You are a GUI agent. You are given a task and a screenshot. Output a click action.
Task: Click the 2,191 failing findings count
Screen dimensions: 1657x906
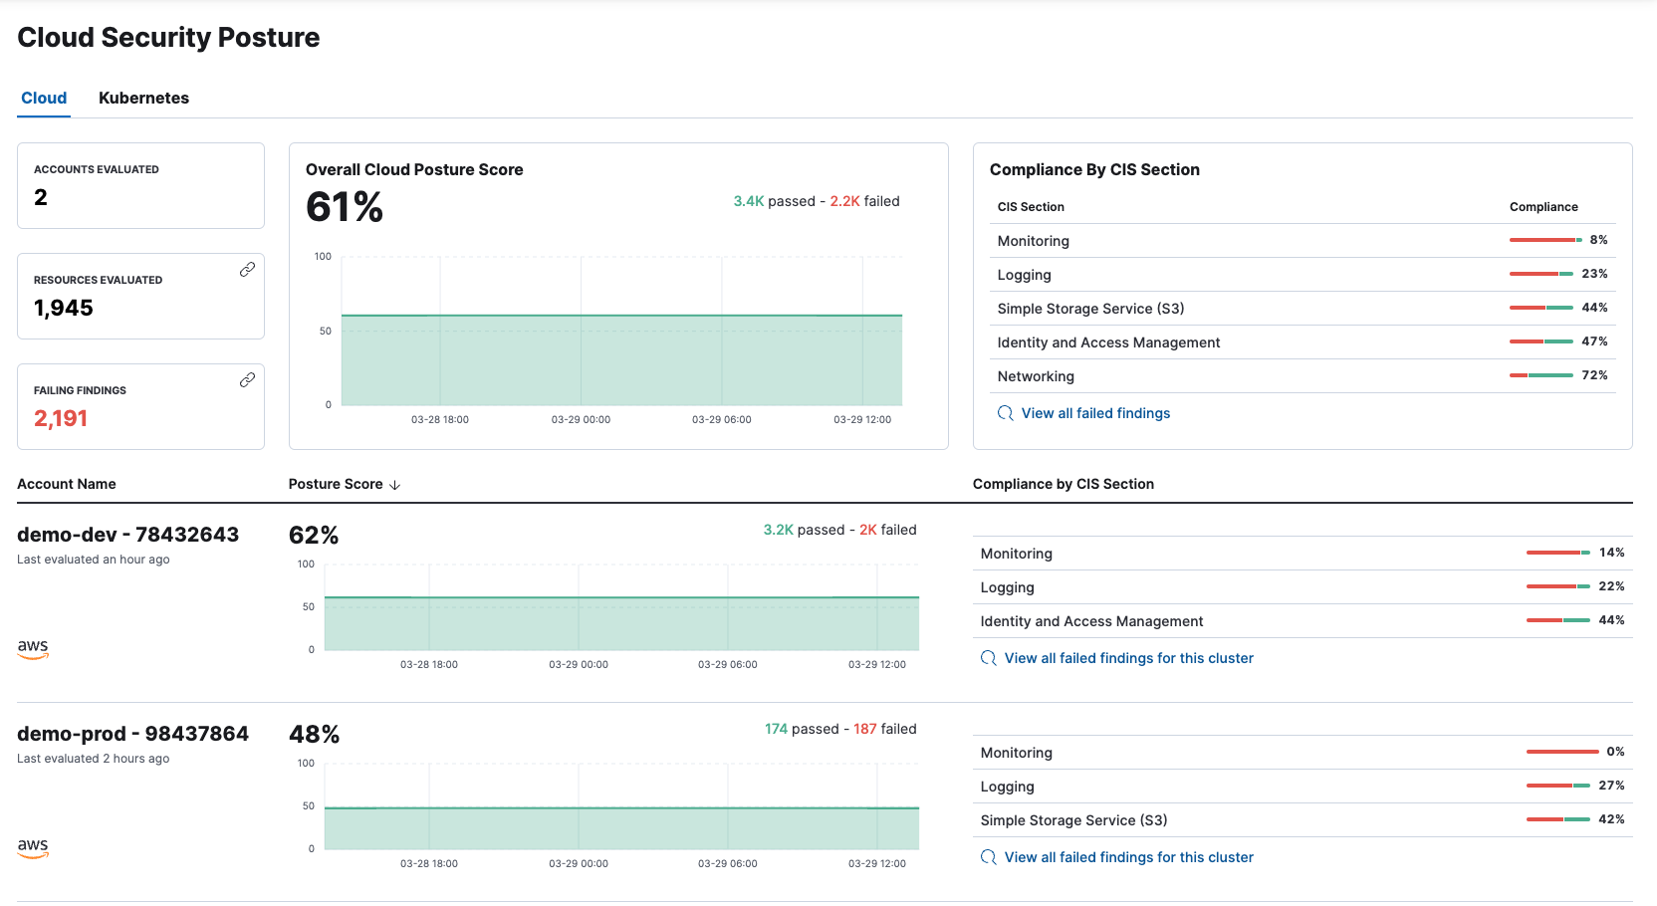[61, 418]
